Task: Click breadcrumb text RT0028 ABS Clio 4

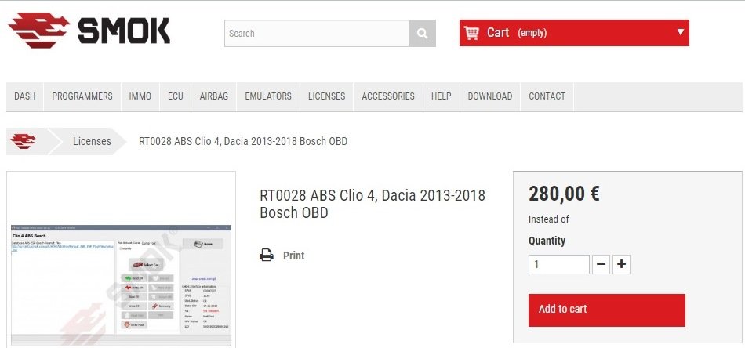Action: [x=243, y=141]
